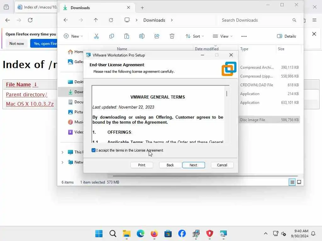Switch to large thumbnails view icon

tap(299, 182)
